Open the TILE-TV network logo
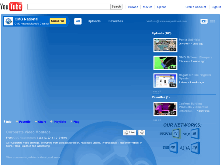This screenshot has width=221, height=165. [170, 147]
